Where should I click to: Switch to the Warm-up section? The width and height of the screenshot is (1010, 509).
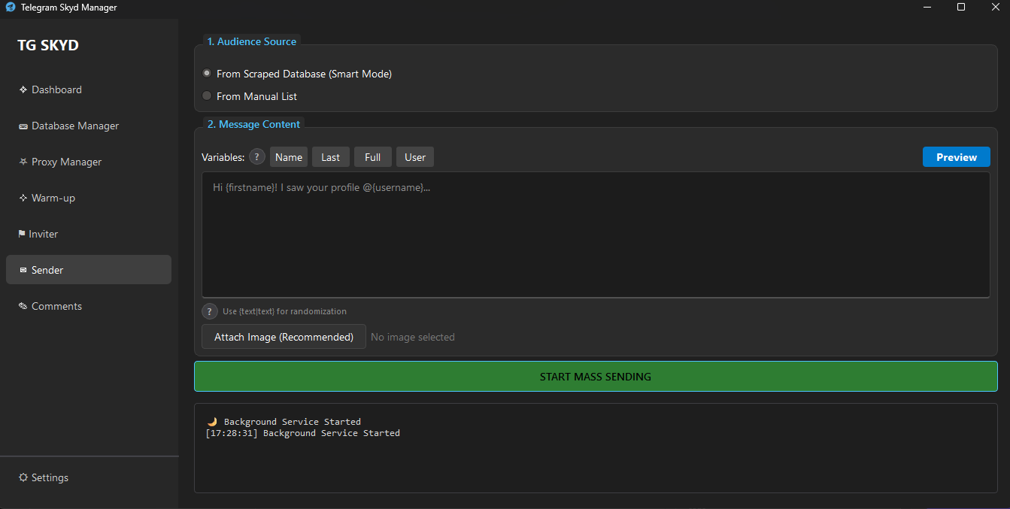point(53,198)
